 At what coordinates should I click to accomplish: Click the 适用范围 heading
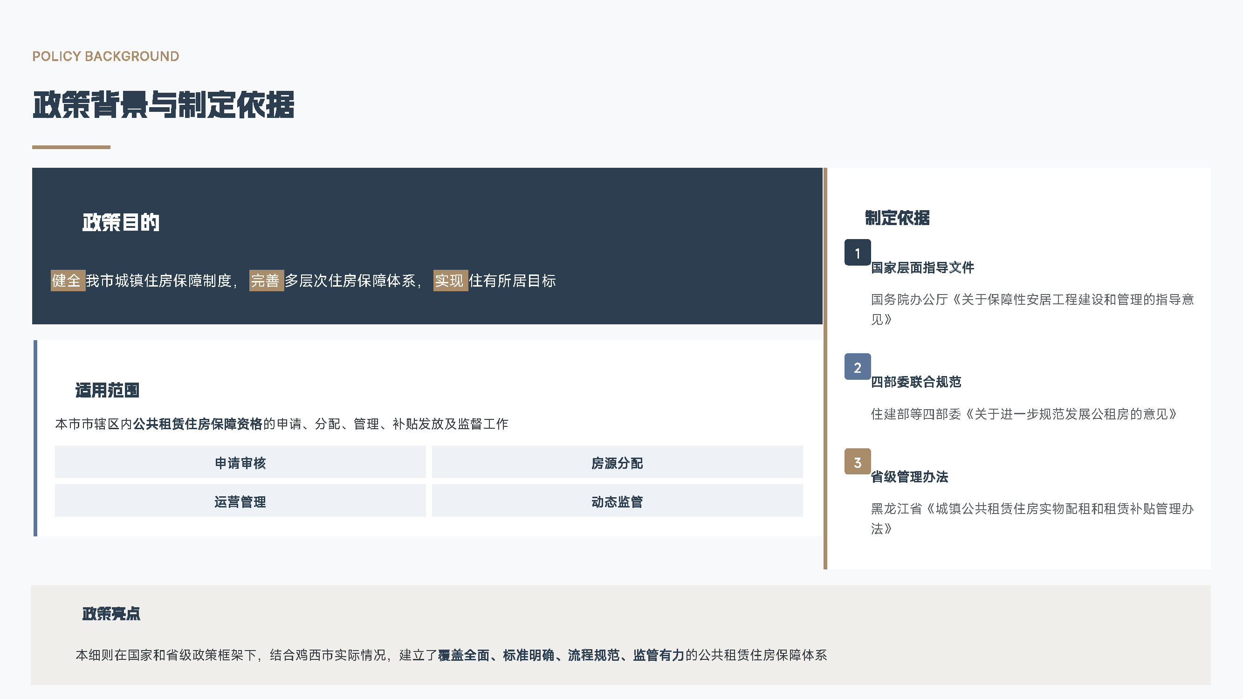[x=107, y=390]
